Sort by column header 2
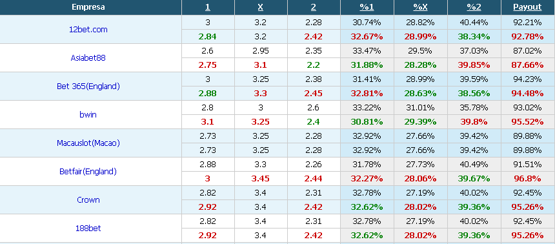 click(x=314, y=7)
